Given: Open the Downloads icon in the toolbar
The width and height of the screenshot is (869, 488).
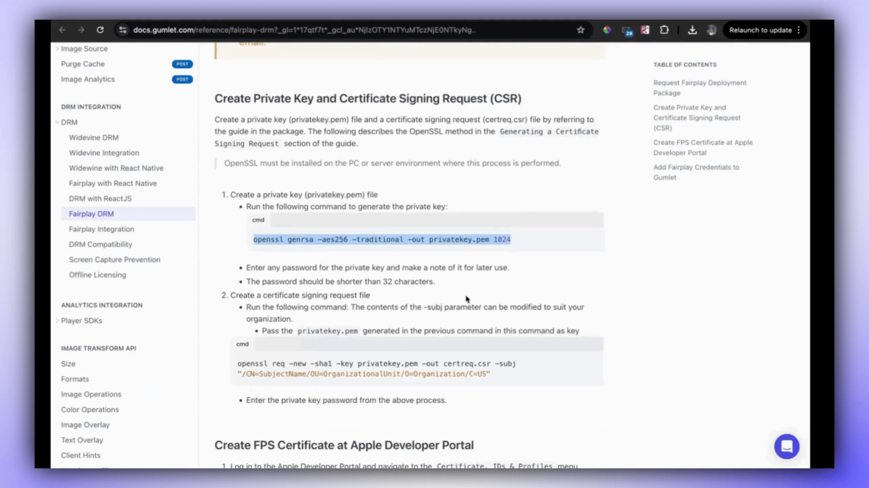Looking at the screenshot, I should (692, 30).
